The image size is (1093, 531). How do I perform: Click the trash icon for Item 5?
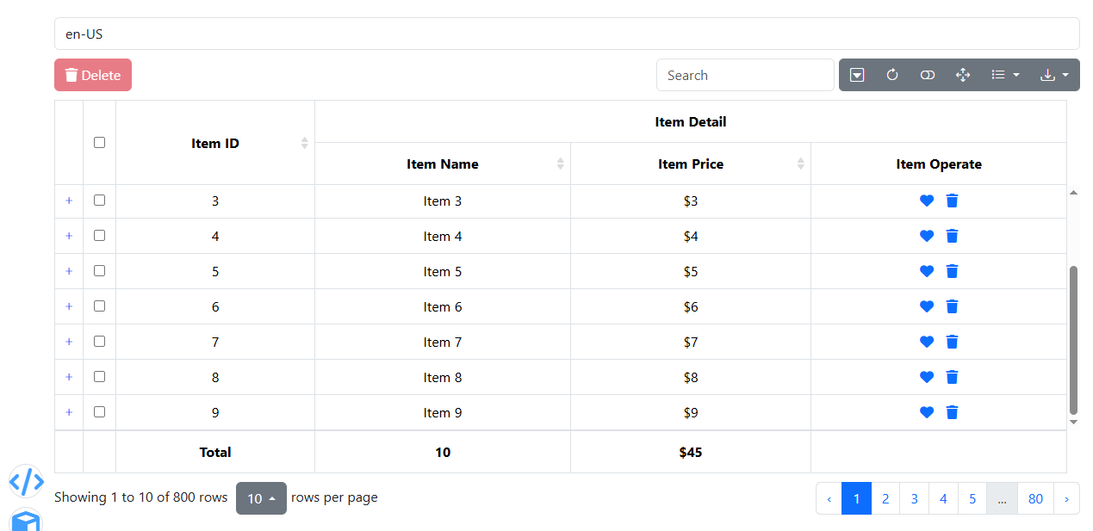pyautogui.click(x=952, y=271)
